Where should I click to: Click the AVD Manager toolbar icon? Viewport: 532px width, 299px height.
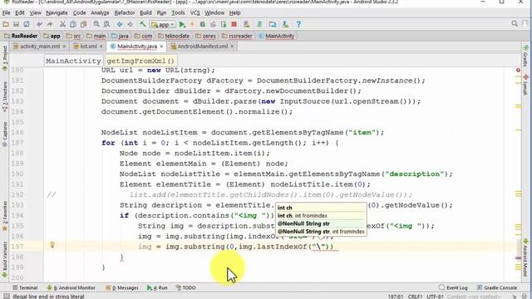point(247,24)
